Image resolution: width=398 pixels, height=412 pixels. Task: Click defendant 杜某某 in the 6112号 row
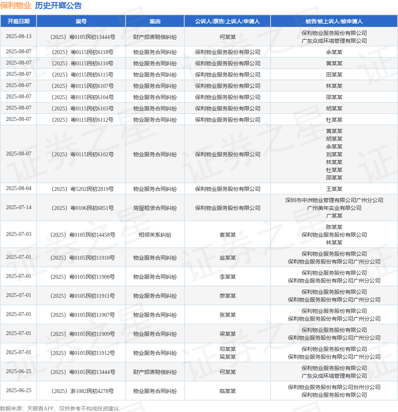(x=334, y=120)
